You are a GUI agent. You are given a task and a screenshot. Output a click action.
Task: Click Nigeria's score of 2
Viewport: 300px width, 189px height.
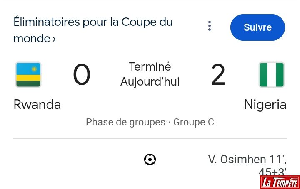pos(218,75)
